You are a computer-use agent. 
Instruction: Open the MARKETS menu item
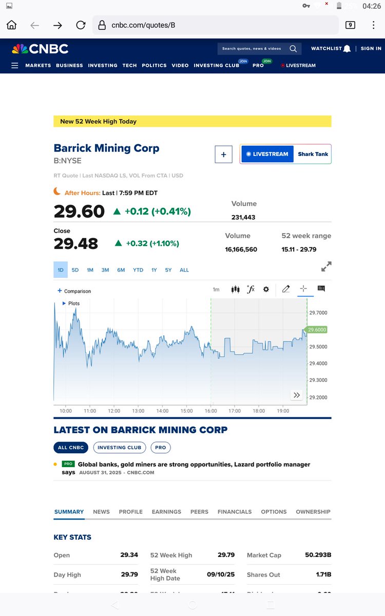[x=38, y=66]
